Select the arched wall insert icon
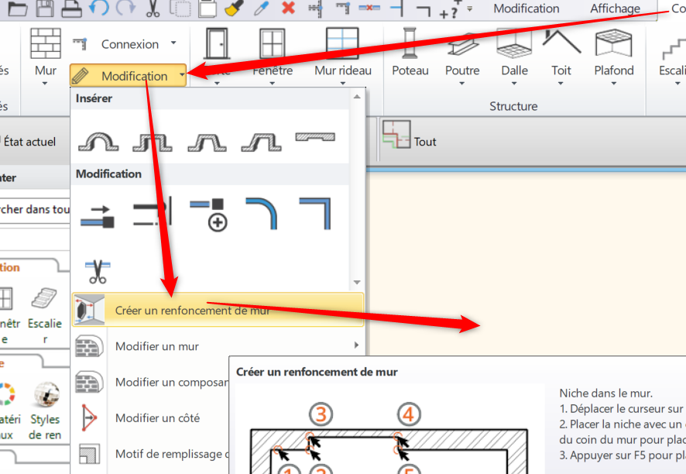Viewport: 686px width, 474px height. pos(98,142)
